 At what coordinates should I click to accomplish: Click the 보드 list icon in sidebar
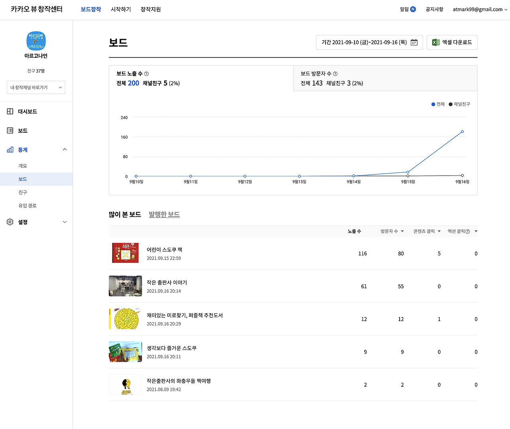tap(10, 130)
